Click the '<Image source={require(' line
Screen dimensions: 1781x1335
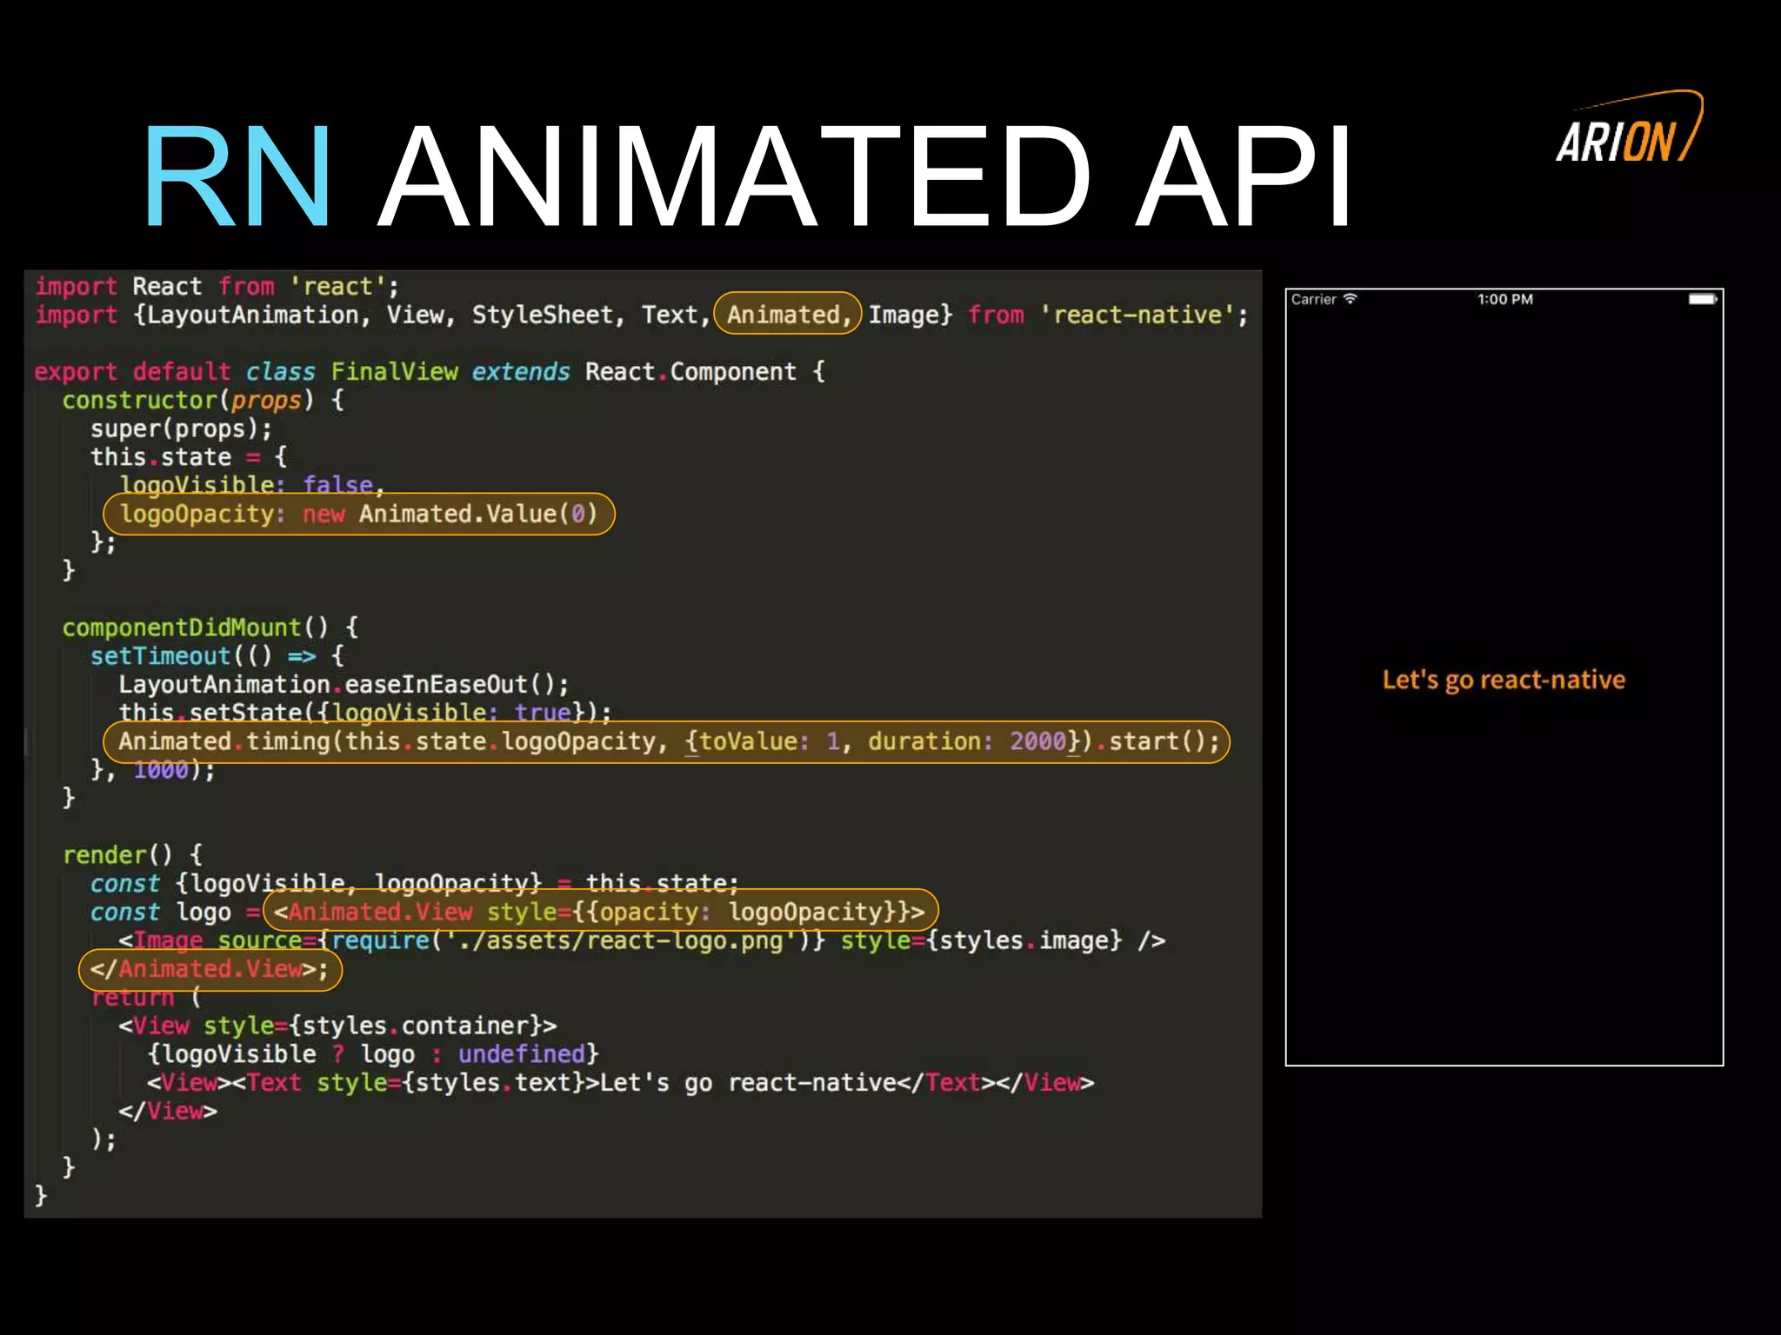tap(642, 940)
